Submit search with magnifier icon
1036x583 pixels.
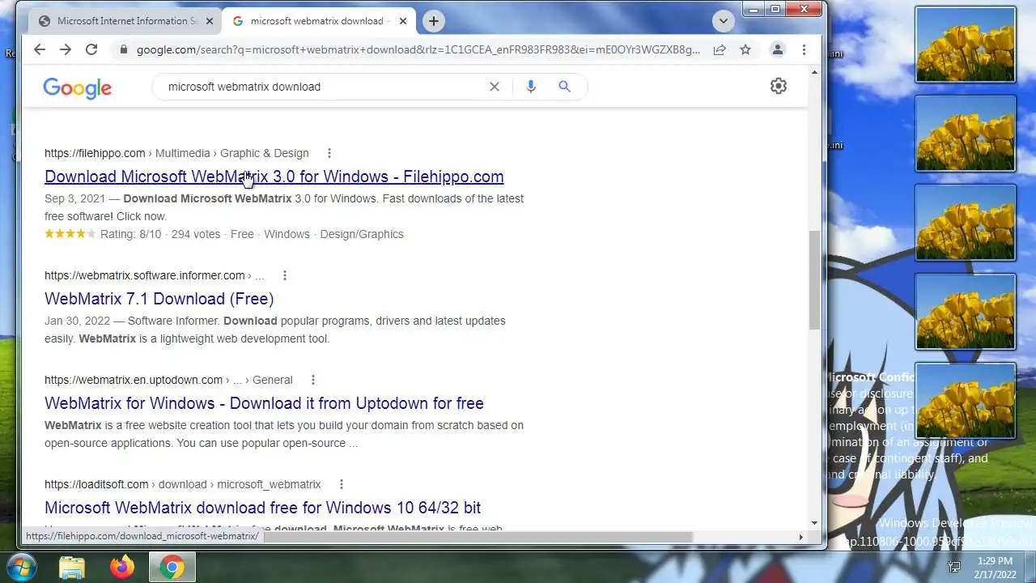pos(565,87)
